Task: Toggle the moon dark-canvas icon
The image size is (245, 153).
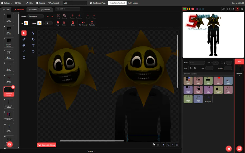Action: (x=163, y=145)
